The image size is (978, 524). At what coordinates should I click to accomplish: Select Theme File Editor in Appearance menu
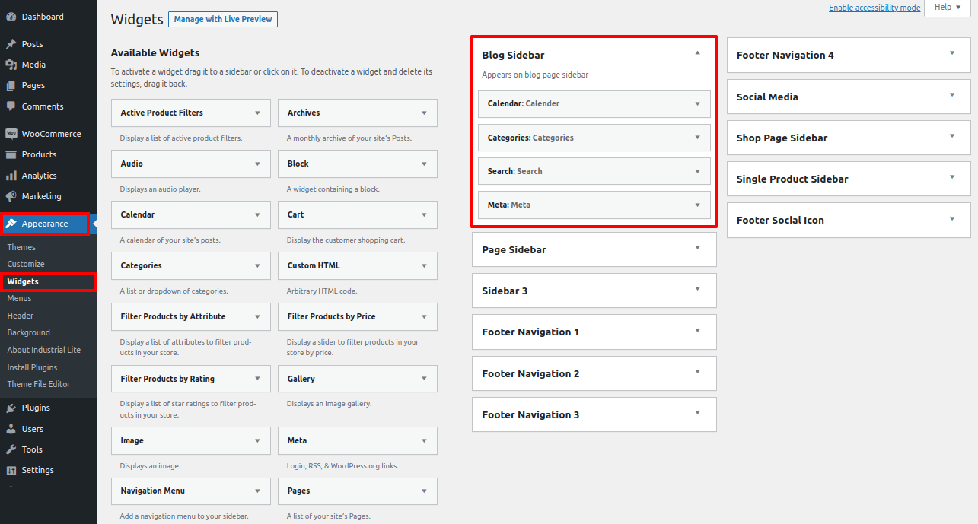(39, 384)
